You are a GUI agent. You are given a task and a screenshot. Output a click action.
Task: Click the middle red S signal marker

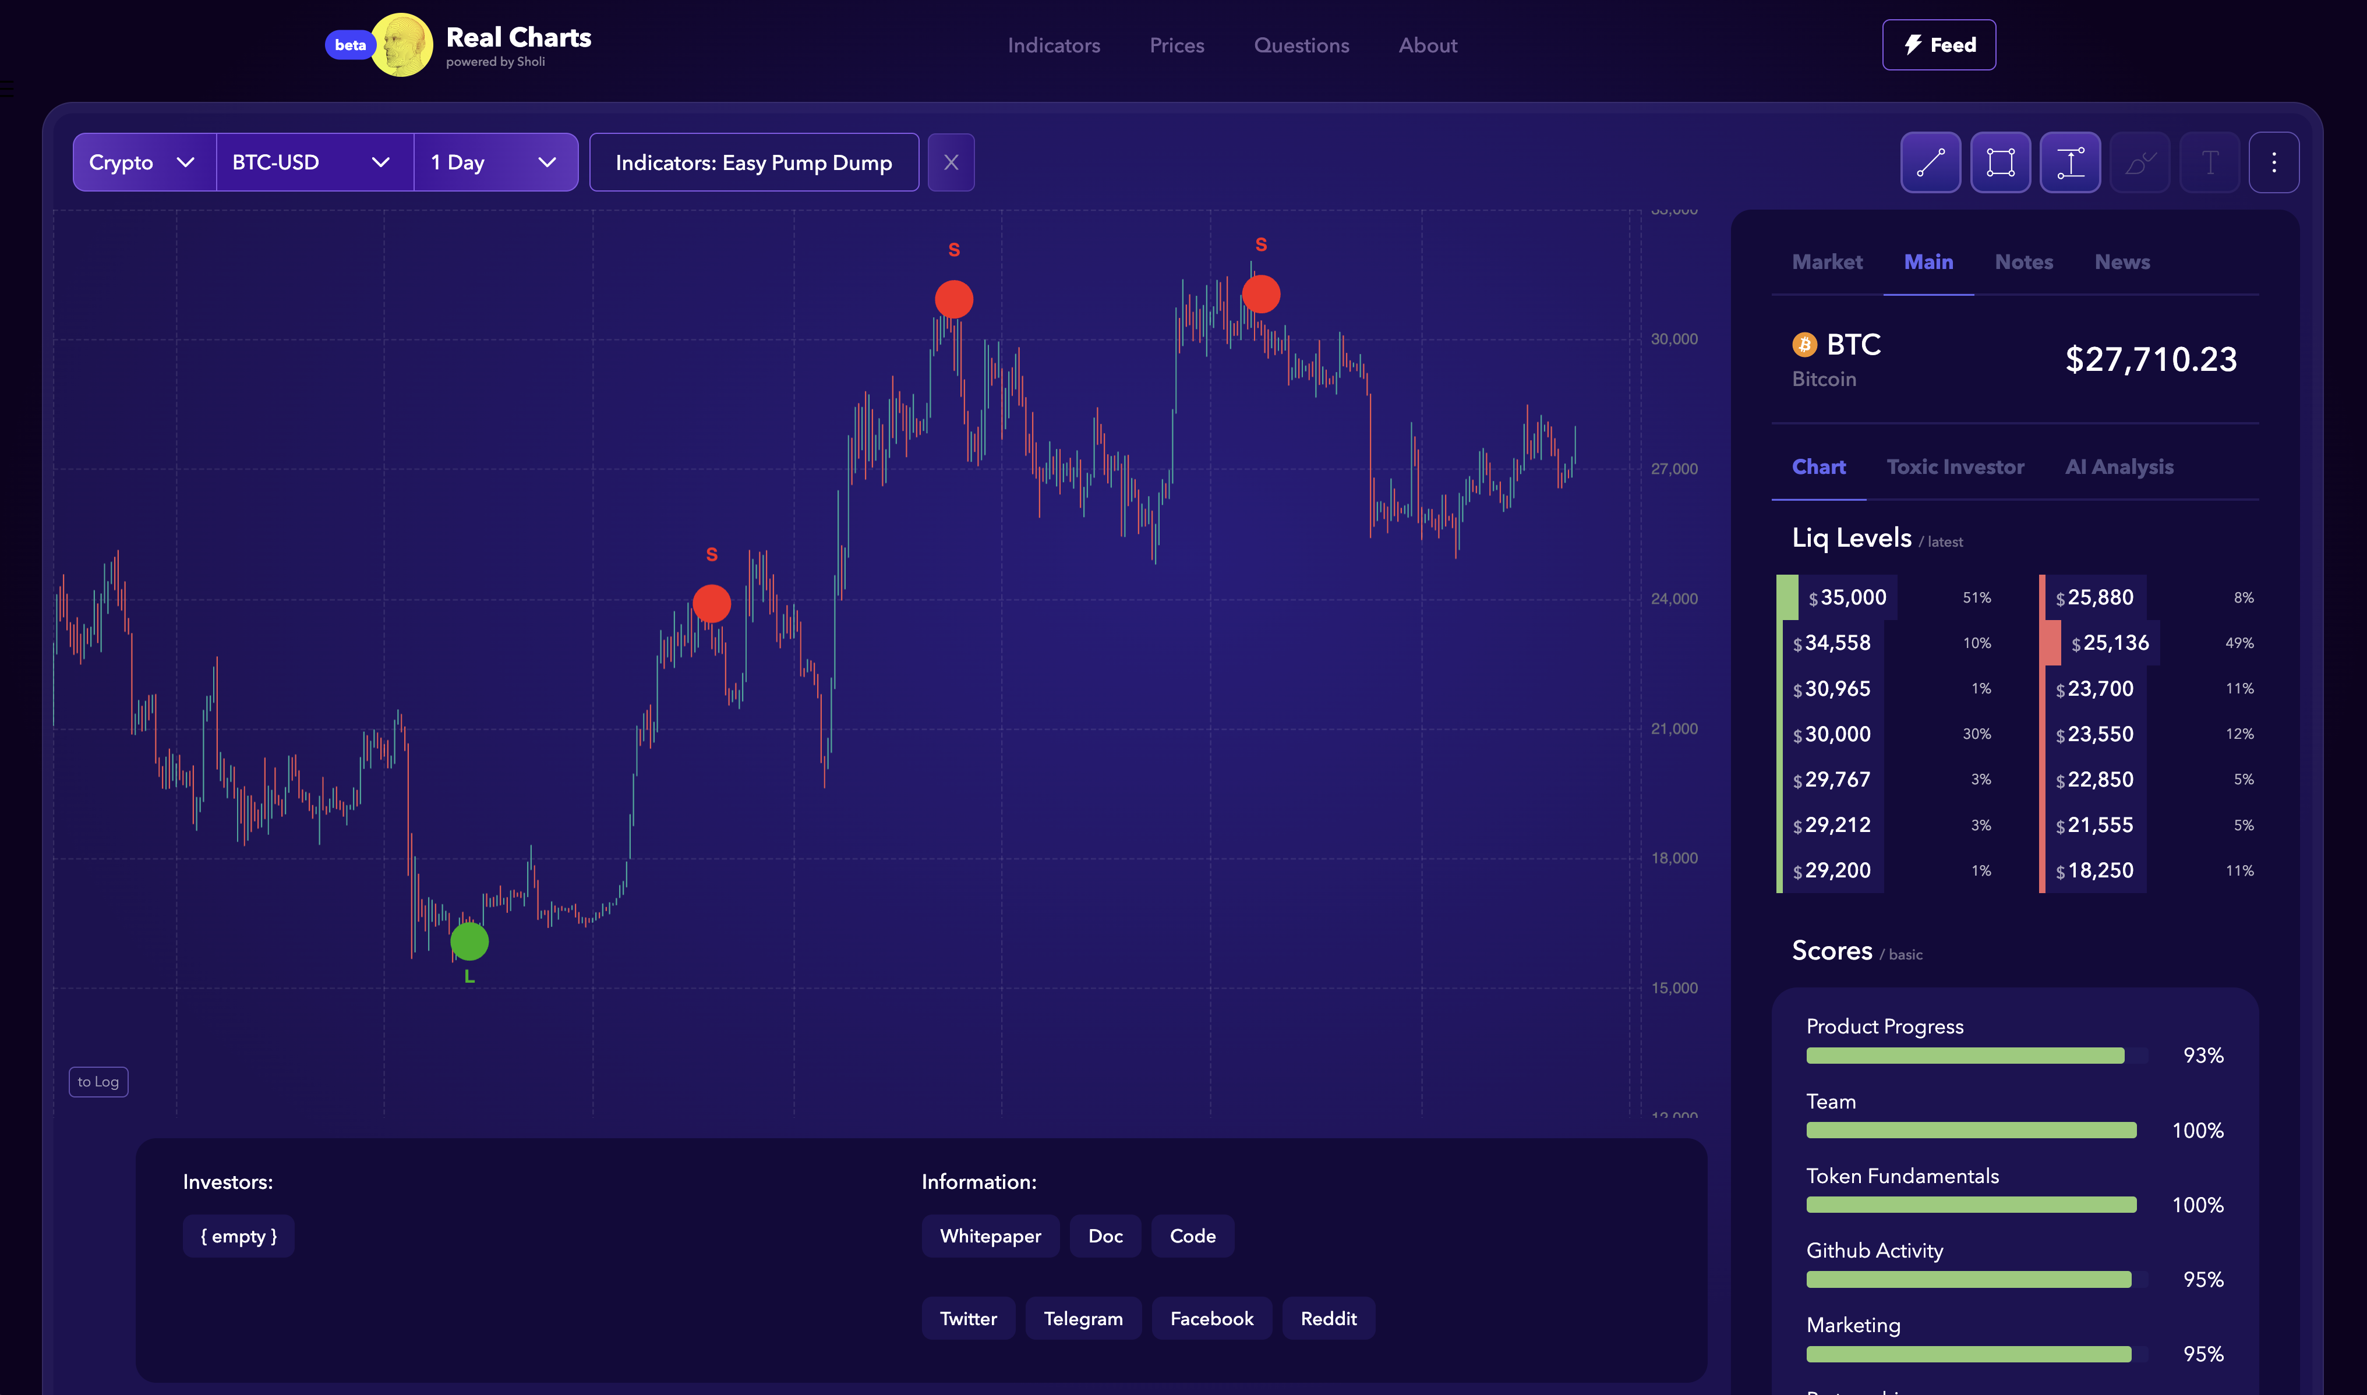click(953, 299)
